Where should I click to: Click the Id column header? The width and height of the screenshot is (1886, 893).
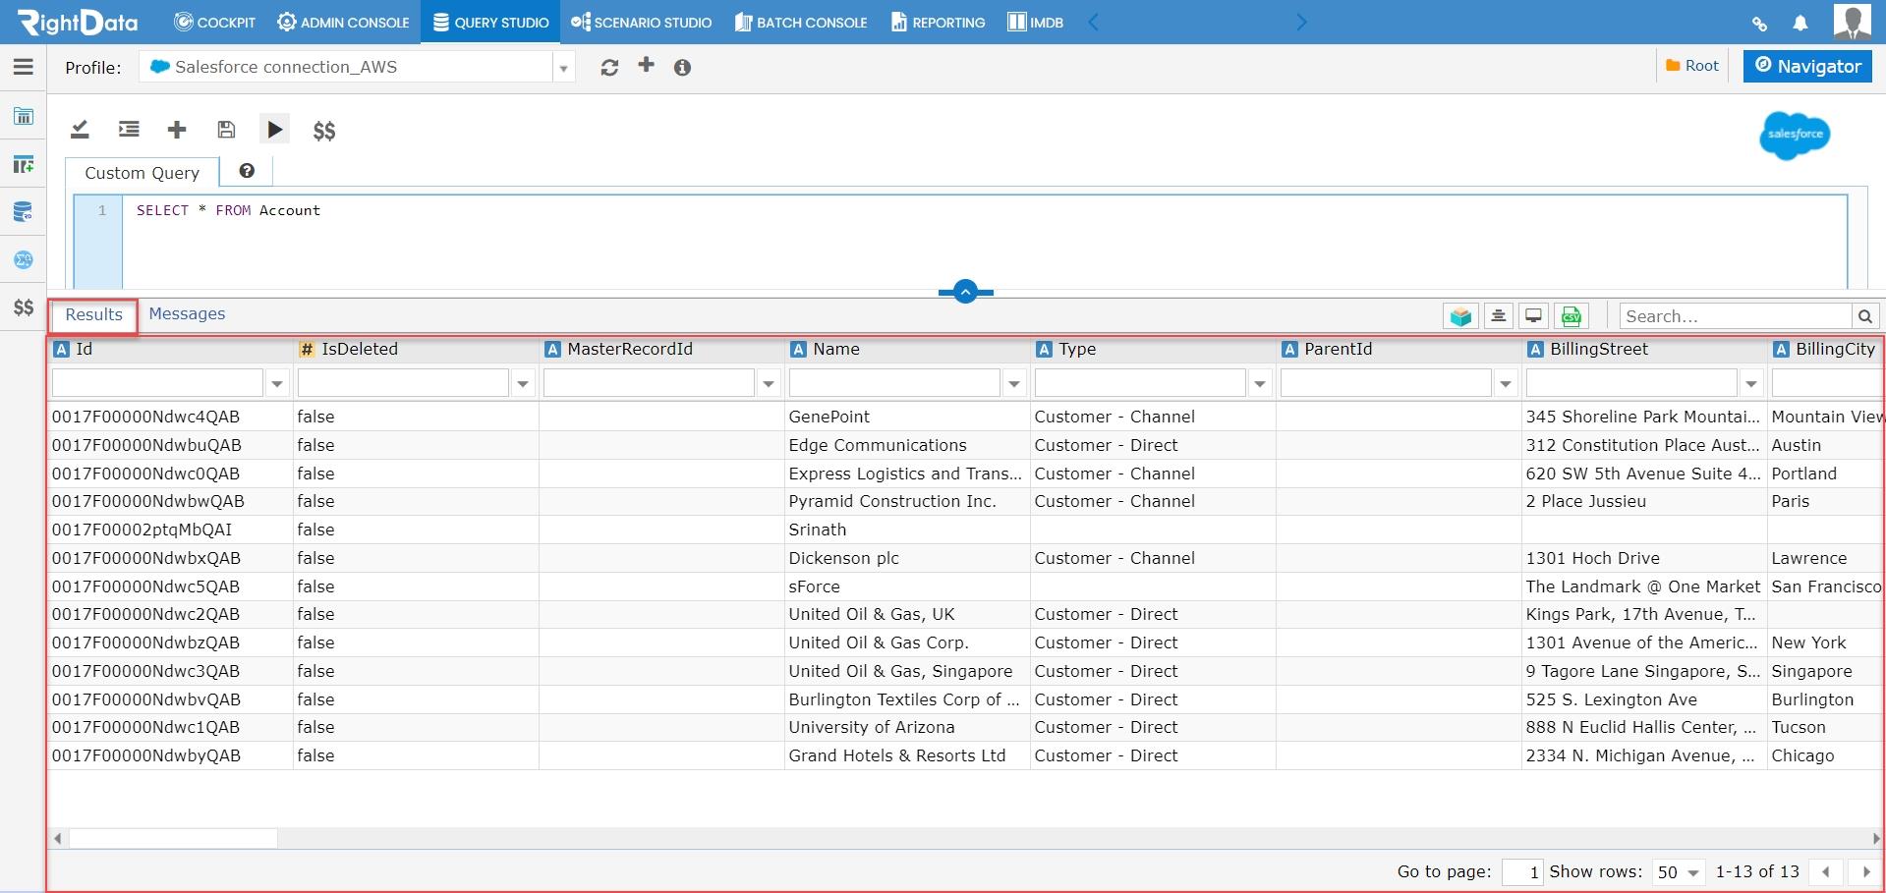point(84,349)
